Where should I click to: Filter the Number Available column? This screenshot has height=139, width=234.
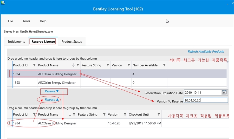[164, 65]
